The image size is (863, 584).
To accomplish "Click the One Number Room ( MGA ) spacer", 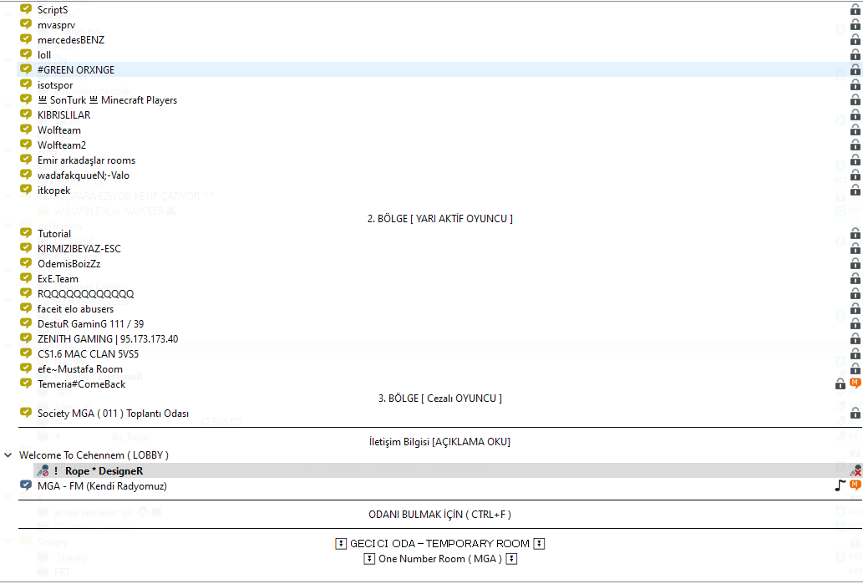I will [439, 559].
